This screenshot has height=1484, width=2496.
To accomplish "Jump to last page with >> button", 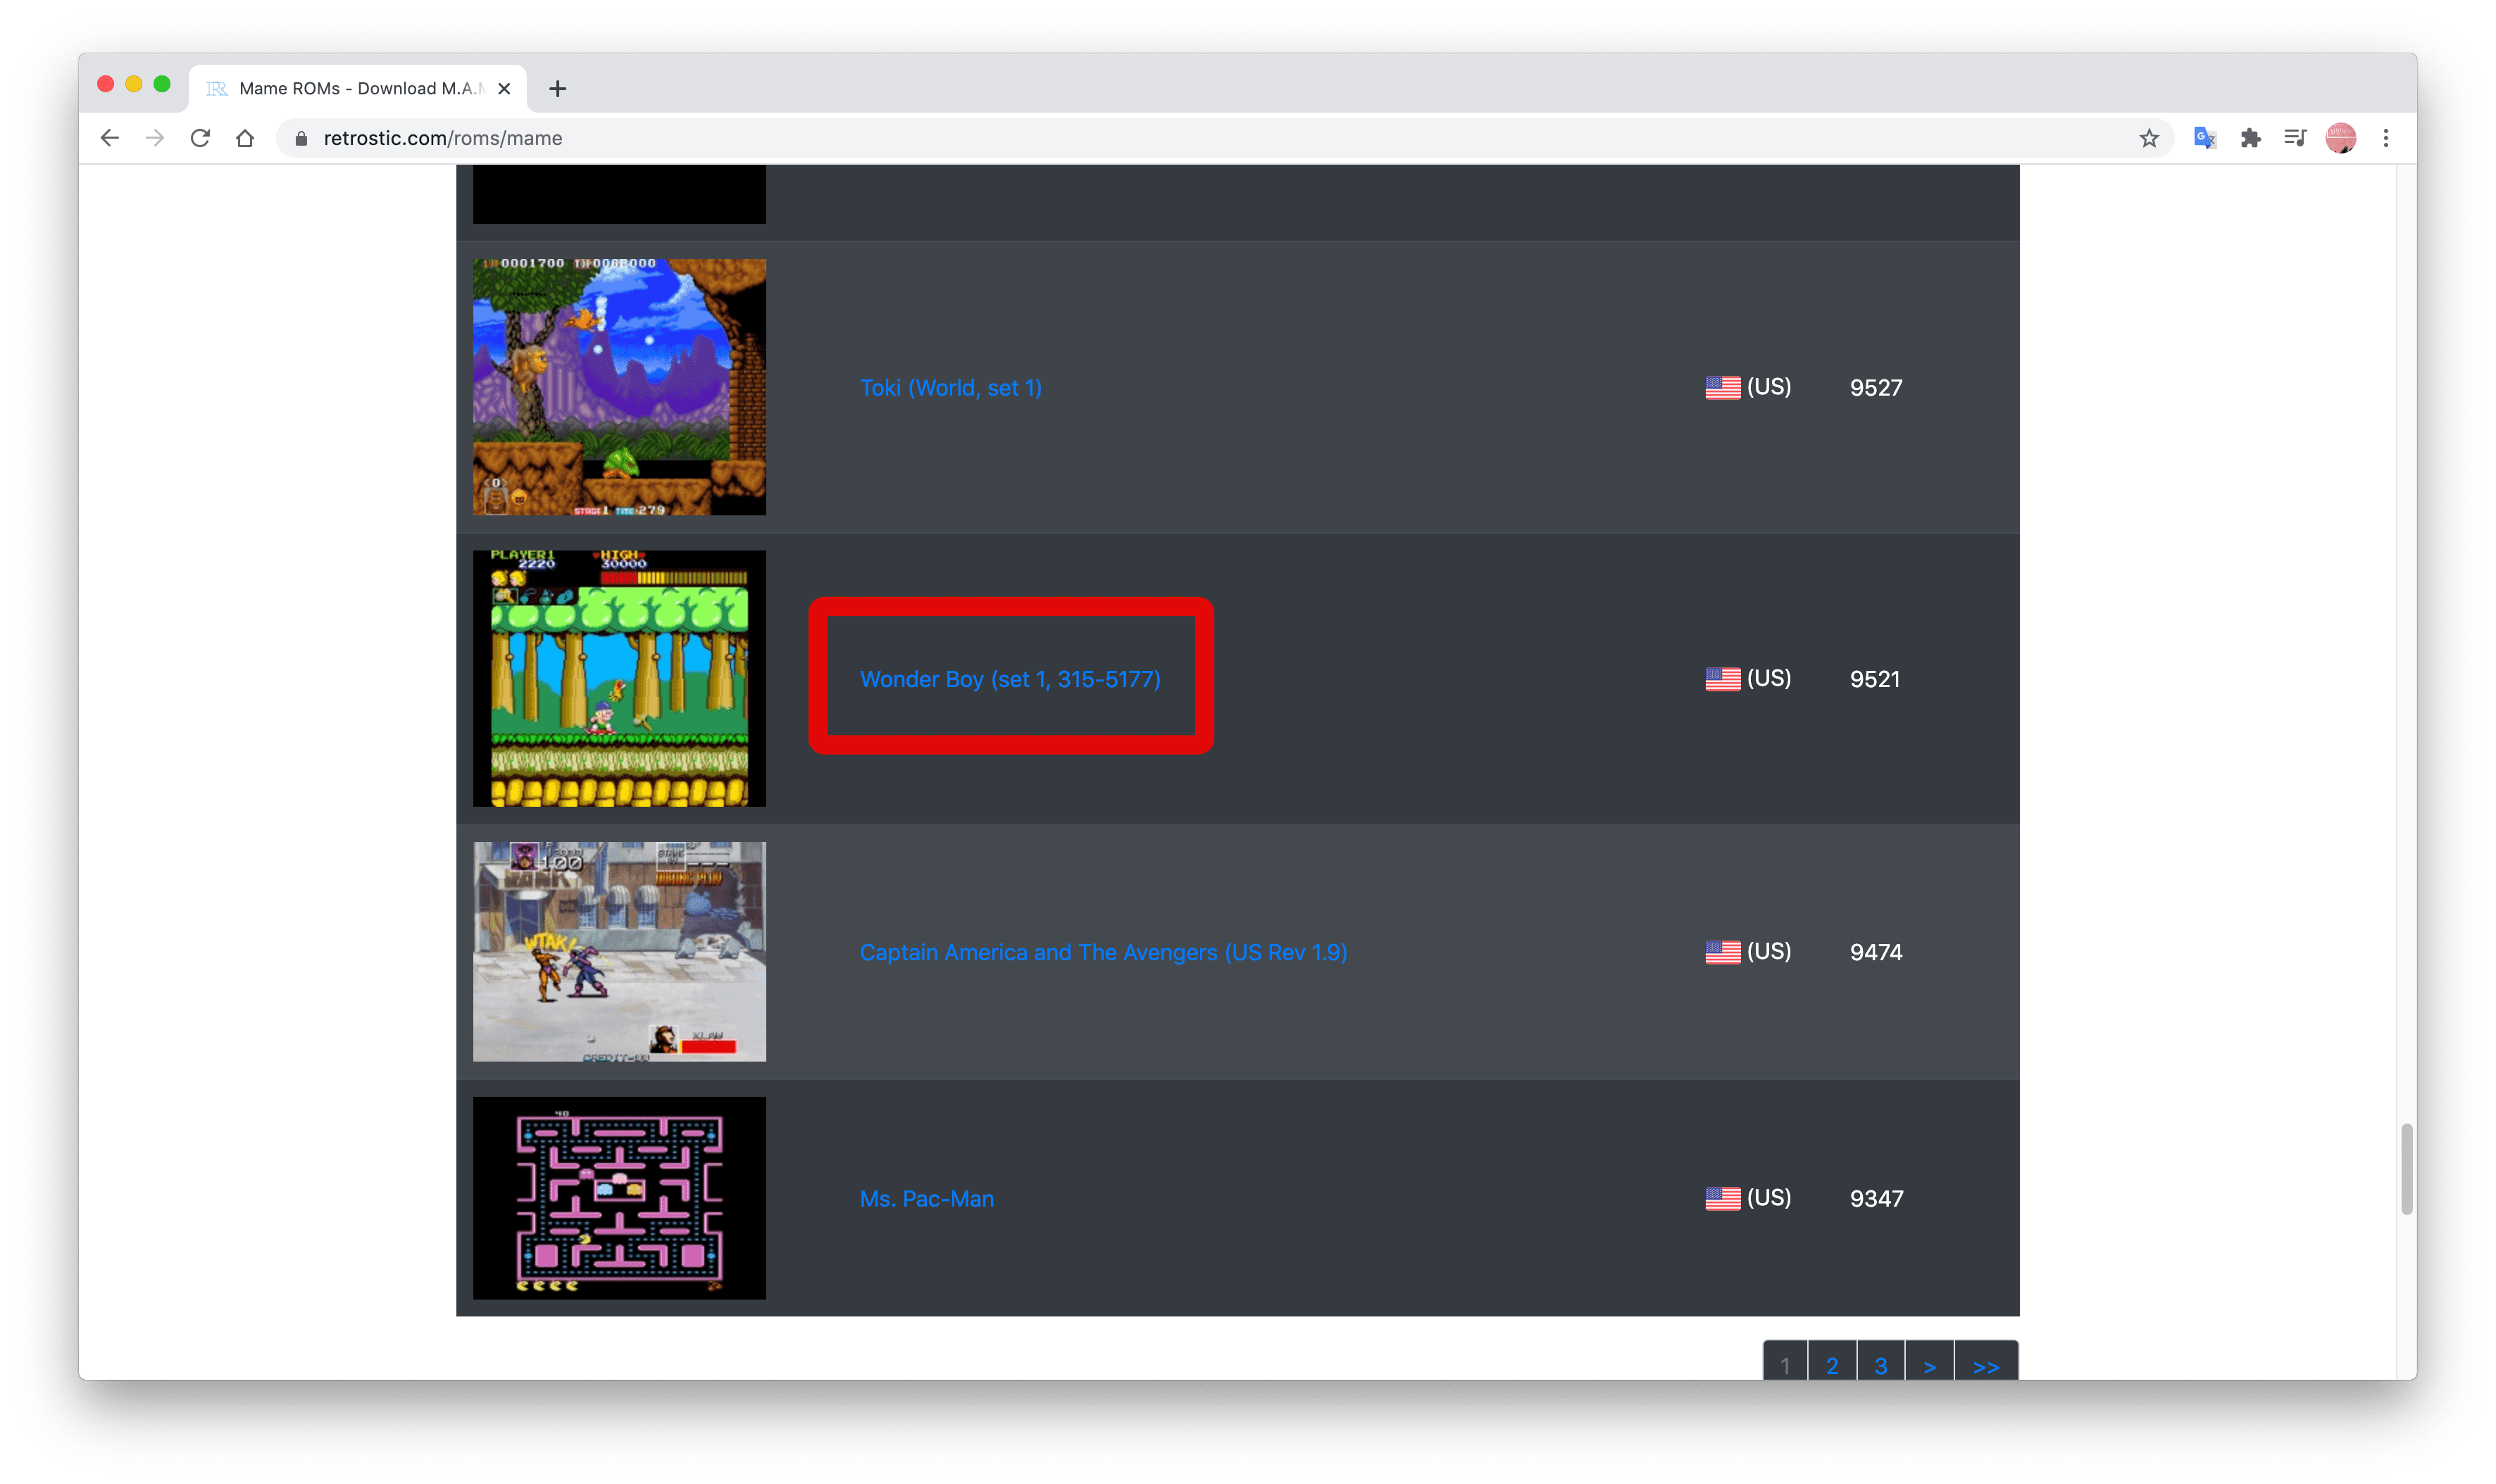I will 1986,1362.
